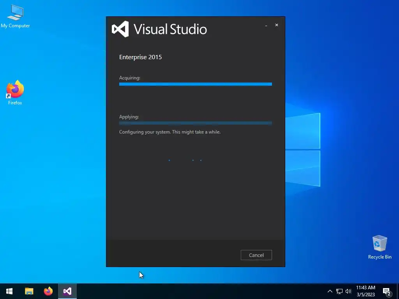The height and width of the screenshot is (299, 399).
Task: Open the clock showing 11:43 AM
Action: (365, 291)
